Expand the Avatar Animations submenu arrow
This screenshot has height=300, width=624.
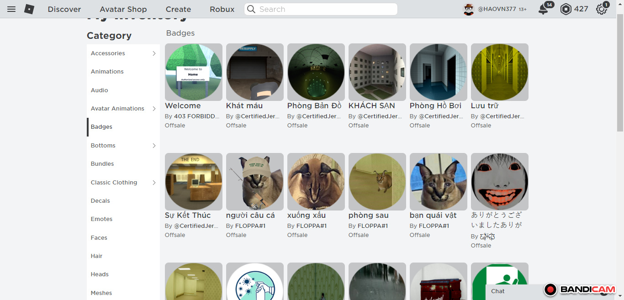pyautogui.click(x=154, y=109)
